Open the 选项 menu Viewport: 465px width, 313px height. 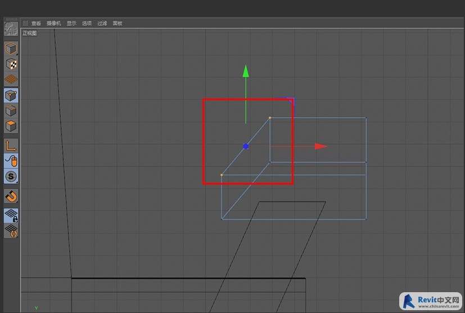tap(87, 23)
